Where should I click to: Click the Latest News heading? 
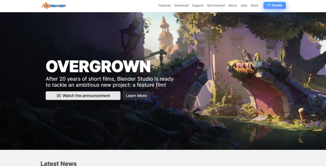pyautogui.click(x=59, y=163)
